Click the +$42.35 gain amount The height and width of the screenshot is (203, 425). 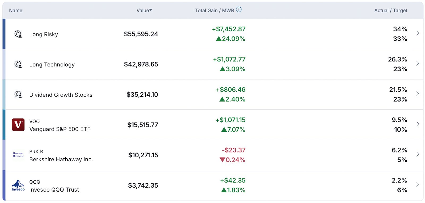click(x=233, y=180)
